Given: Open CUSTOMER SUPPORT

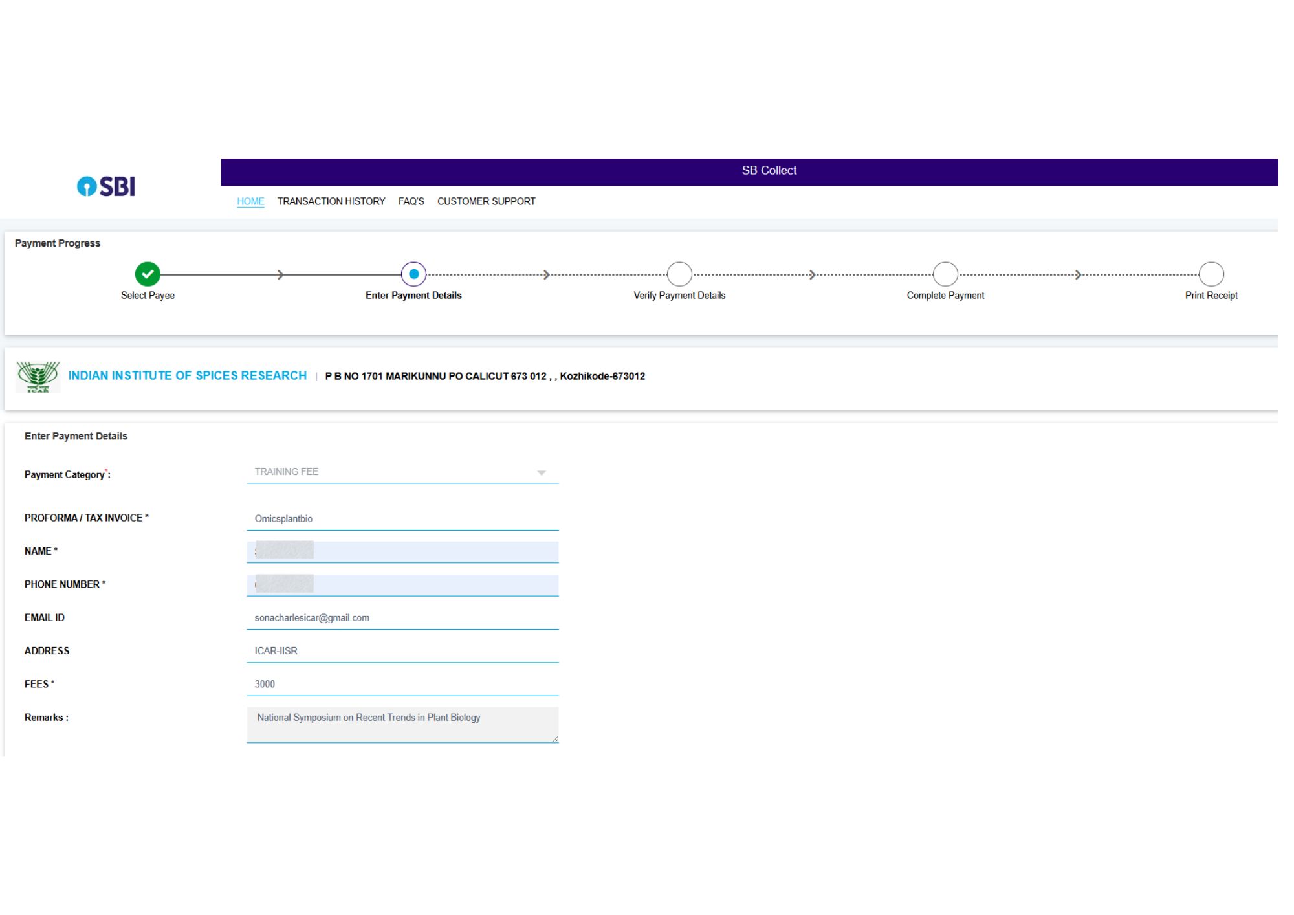Looking at the screenshot, I should click(x=486, y=201).
